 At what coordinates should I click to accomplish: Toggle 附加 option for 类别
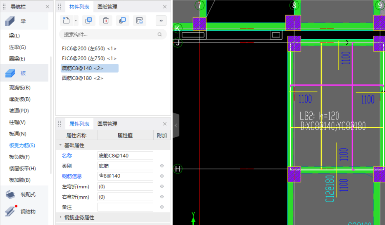[x=162, y=166]
